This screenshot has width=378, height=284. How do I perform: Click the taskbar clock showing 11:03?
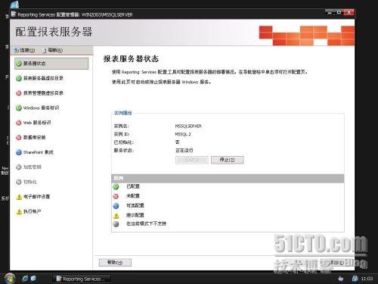pos(367,279)
